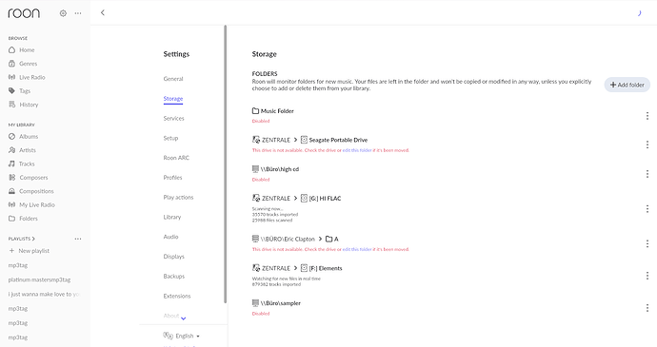Image resolution: width=657 pixels, height=347 pixels.
Task: Open playlists options three-dot menu
Action: point(78,239)
